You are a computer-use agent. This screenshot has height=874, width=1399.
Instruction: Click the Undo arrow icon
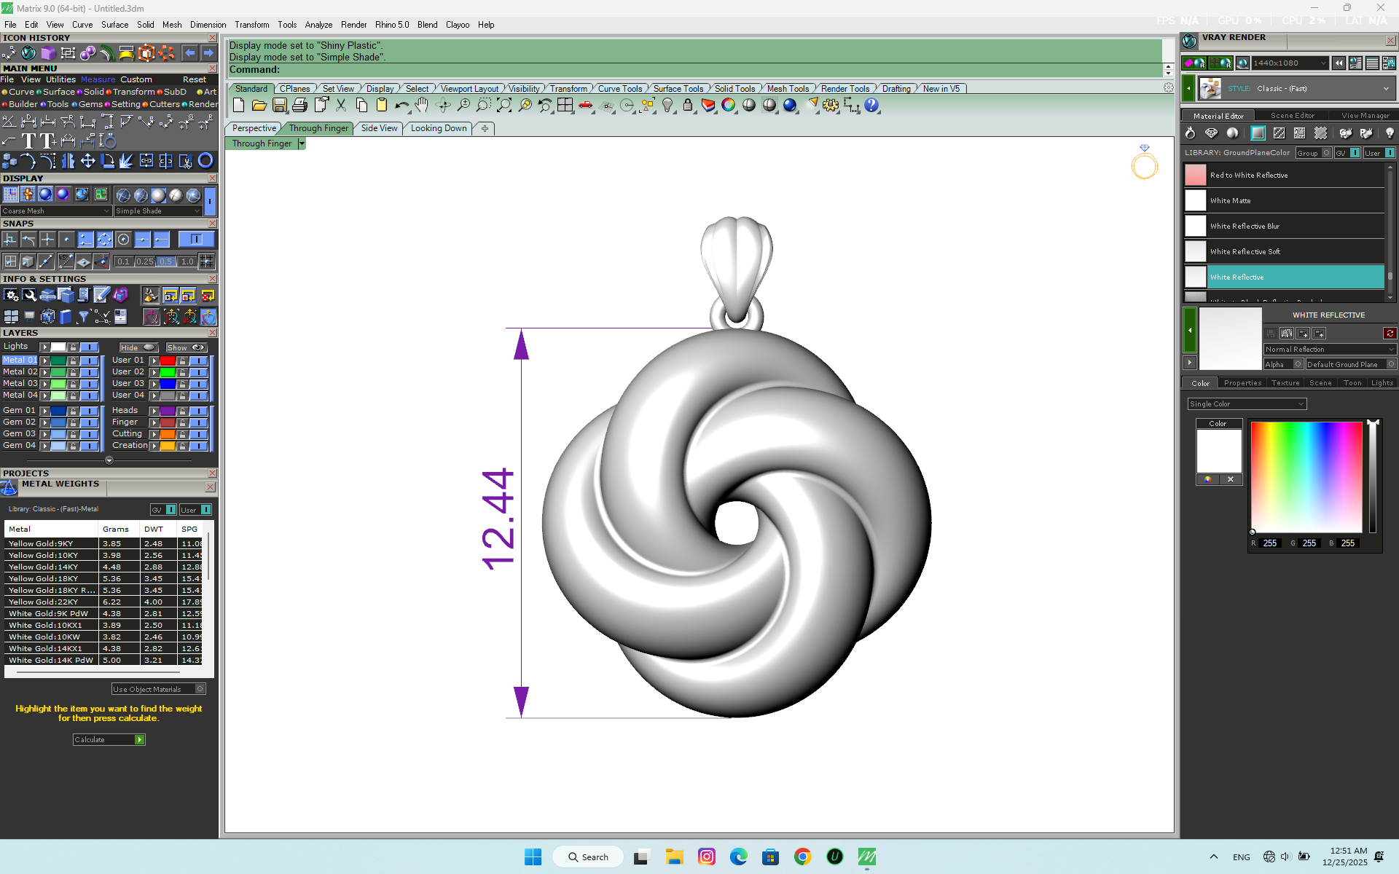click(401, 106)
